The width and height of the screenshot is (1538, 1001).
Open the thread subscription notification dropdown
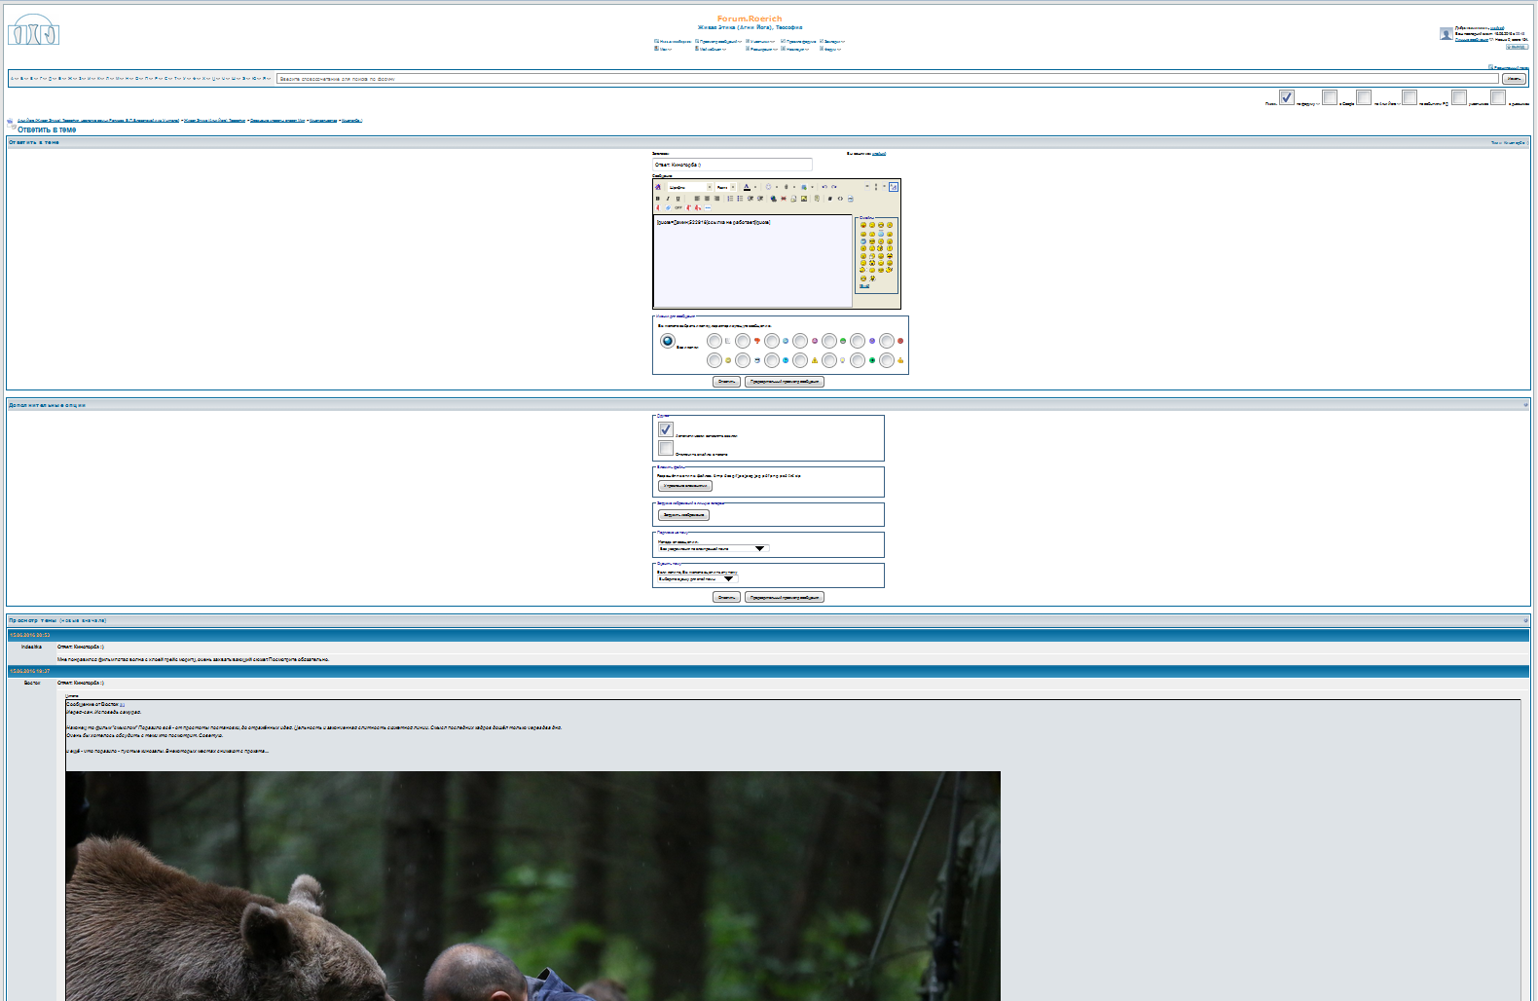tap(713, 548)
